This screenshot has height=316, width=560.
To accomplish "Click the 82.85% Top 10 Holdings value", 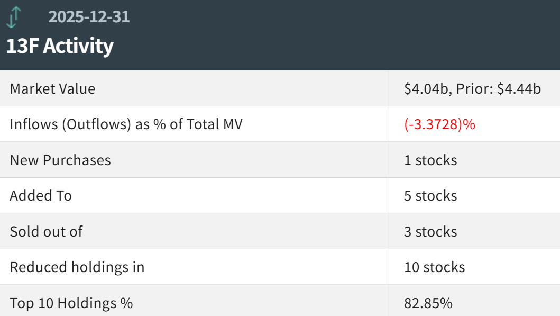I will click(x=428, y=303).
